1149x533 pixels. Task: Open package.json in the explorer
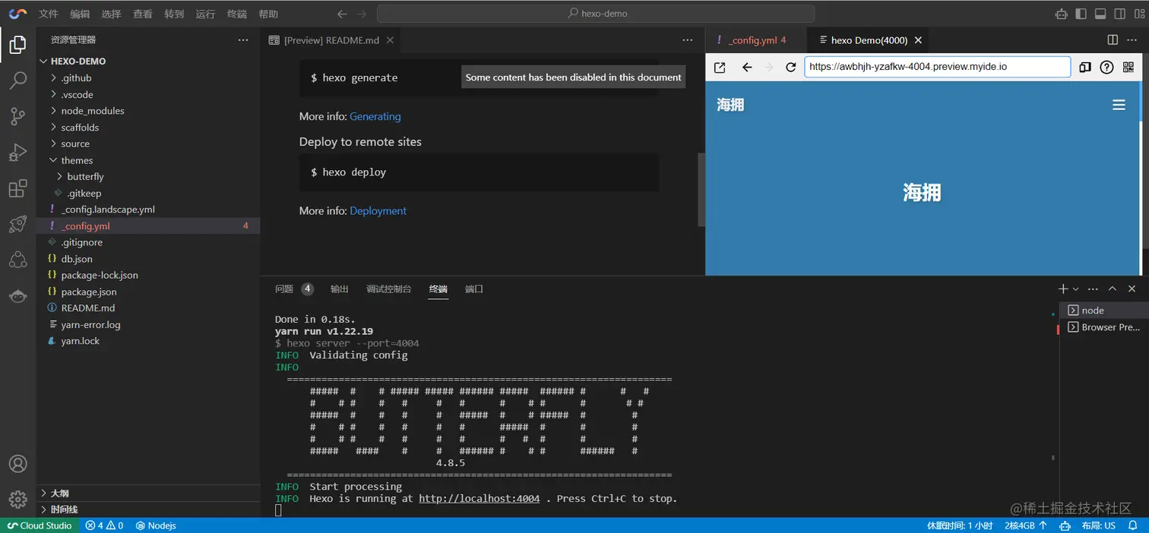(x=147, y=292)
